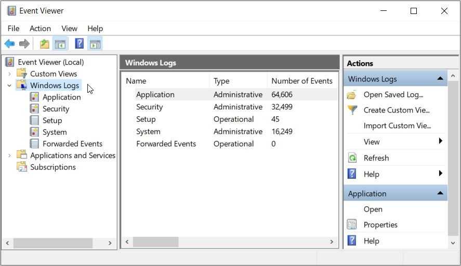Expand the Custom Views tree node
Viewport: 461px width, 266px height.
pyautogui.click(x=9, y=74)
